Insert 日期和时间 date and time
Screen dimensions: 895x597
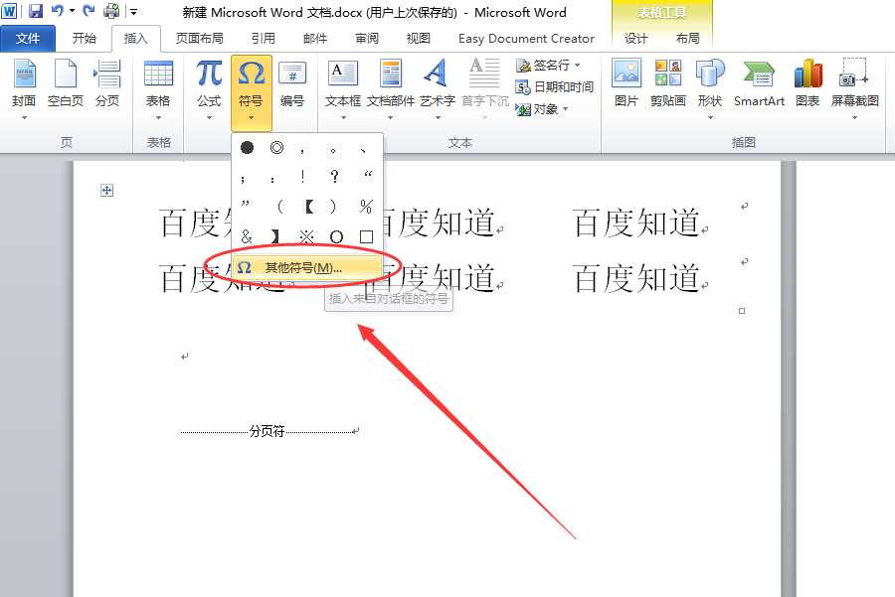(x=554, y=87)
